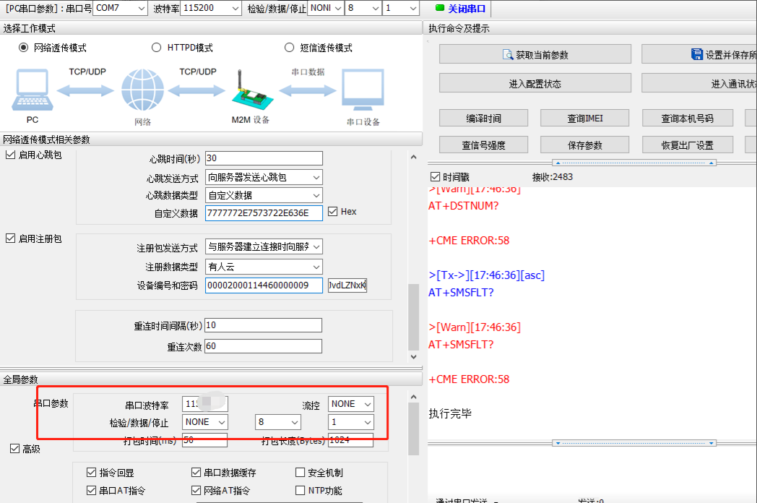Toggle serial AT command checkbox
757x503 pixels.
point(91,490)
